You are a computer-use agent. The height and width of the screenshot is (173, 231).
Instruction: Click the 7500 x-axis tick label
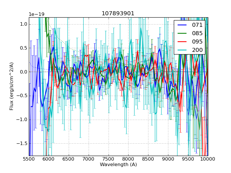click(109, 159)
